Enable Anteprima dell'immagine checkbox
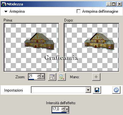The width and height of the screenshot is (123, 115). pos(79,11)
